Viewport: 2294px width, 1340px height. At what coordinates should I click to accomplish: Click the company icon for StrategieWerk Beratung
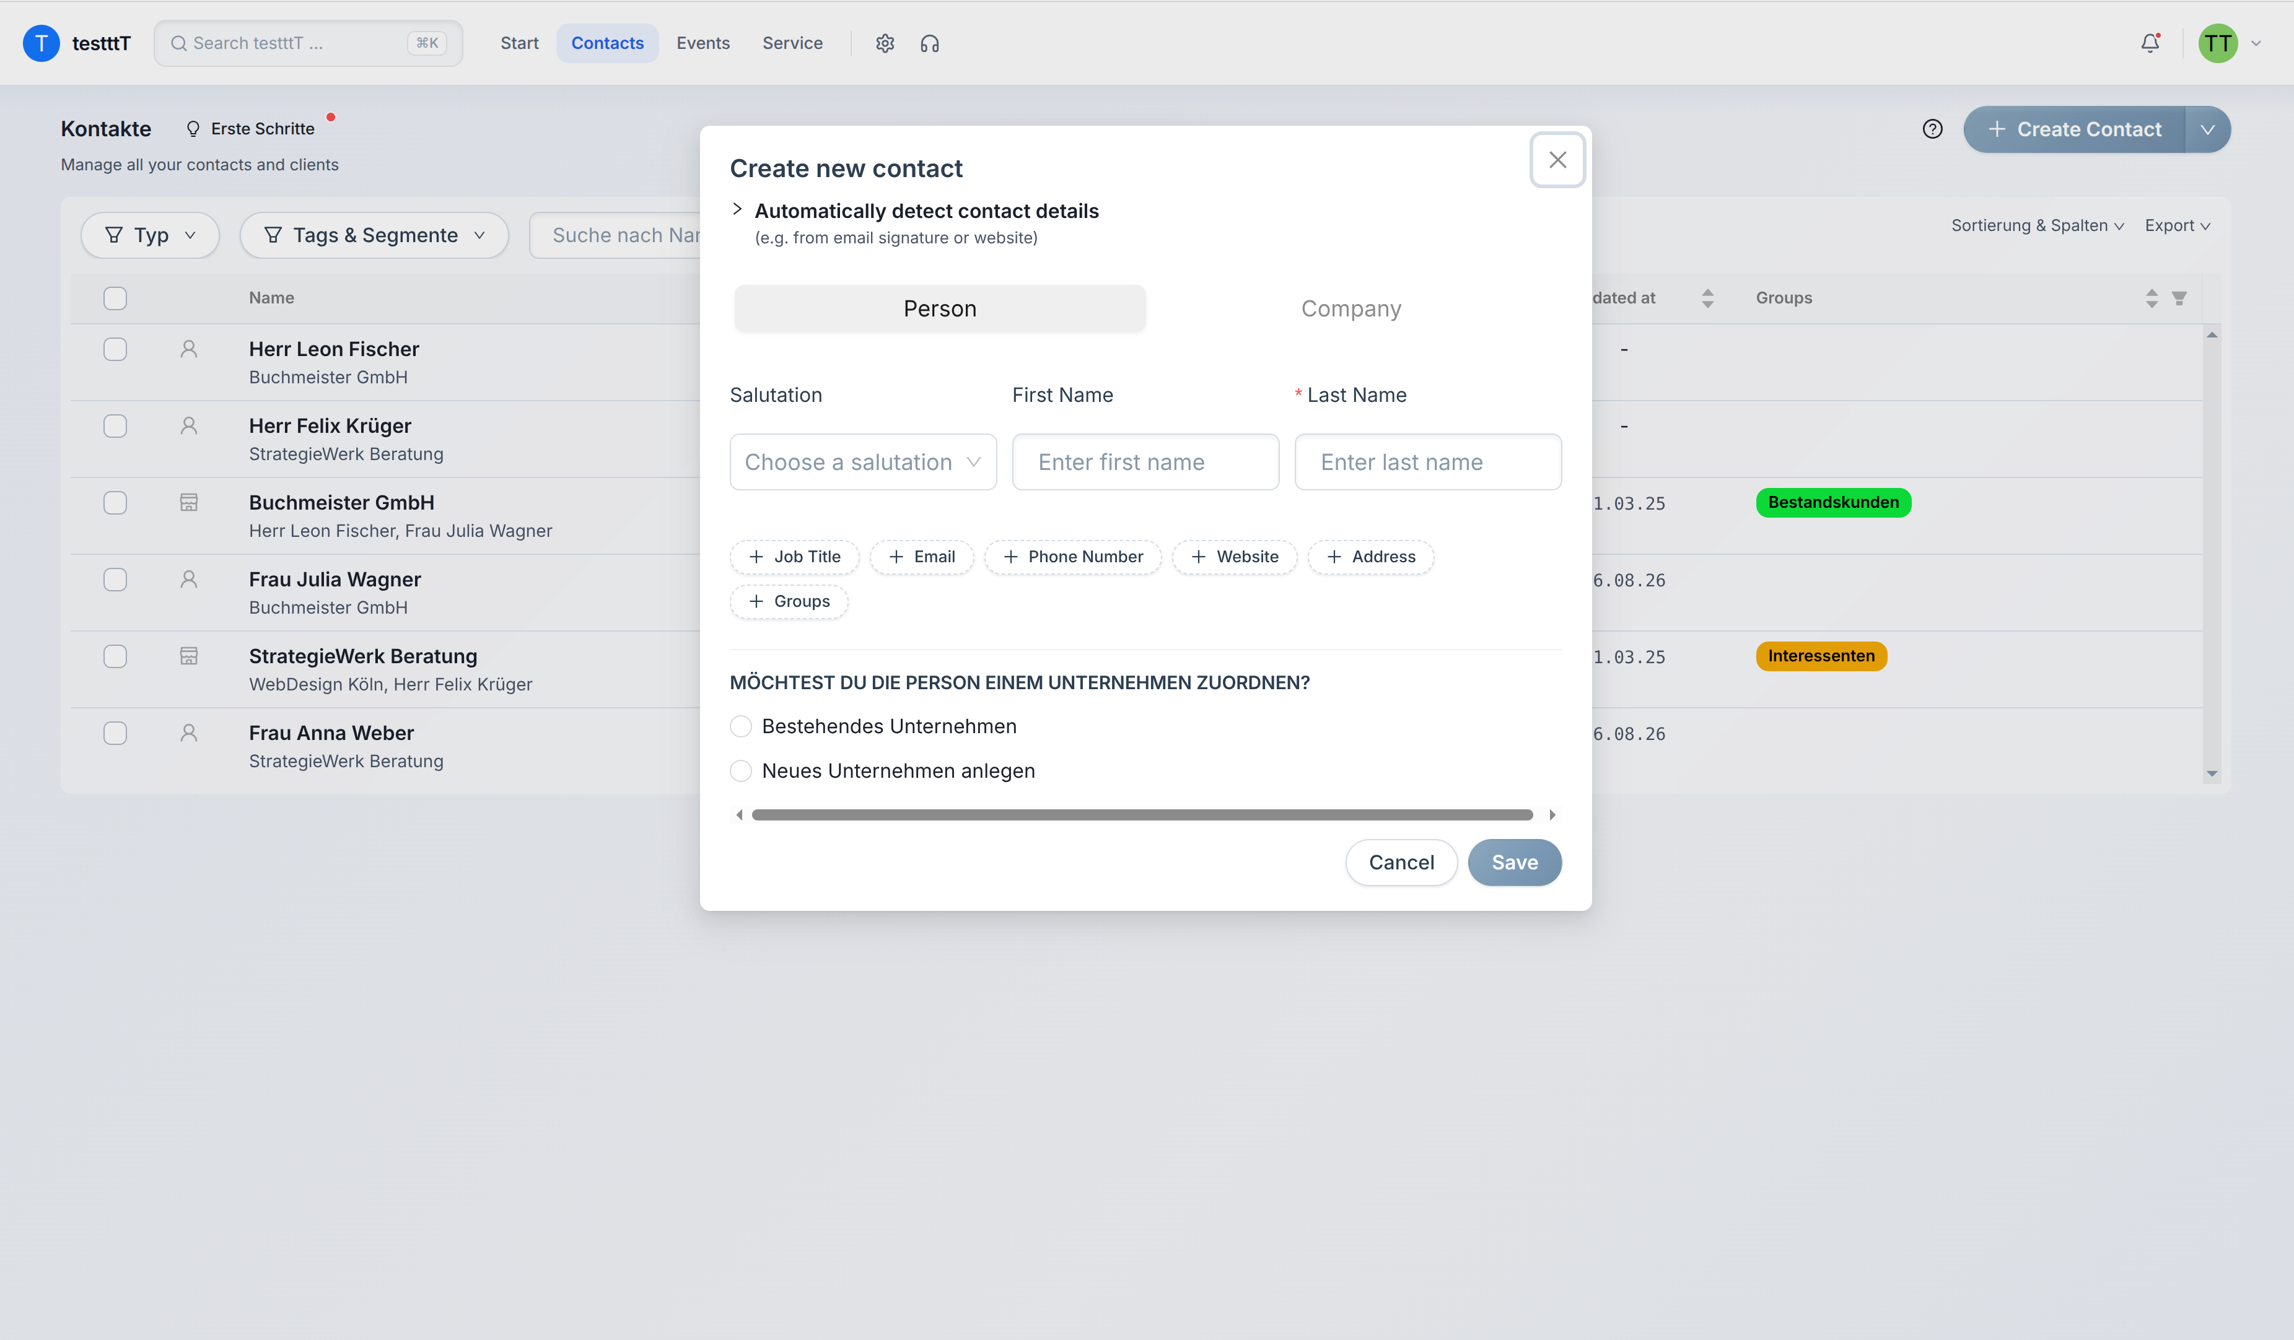188,656
